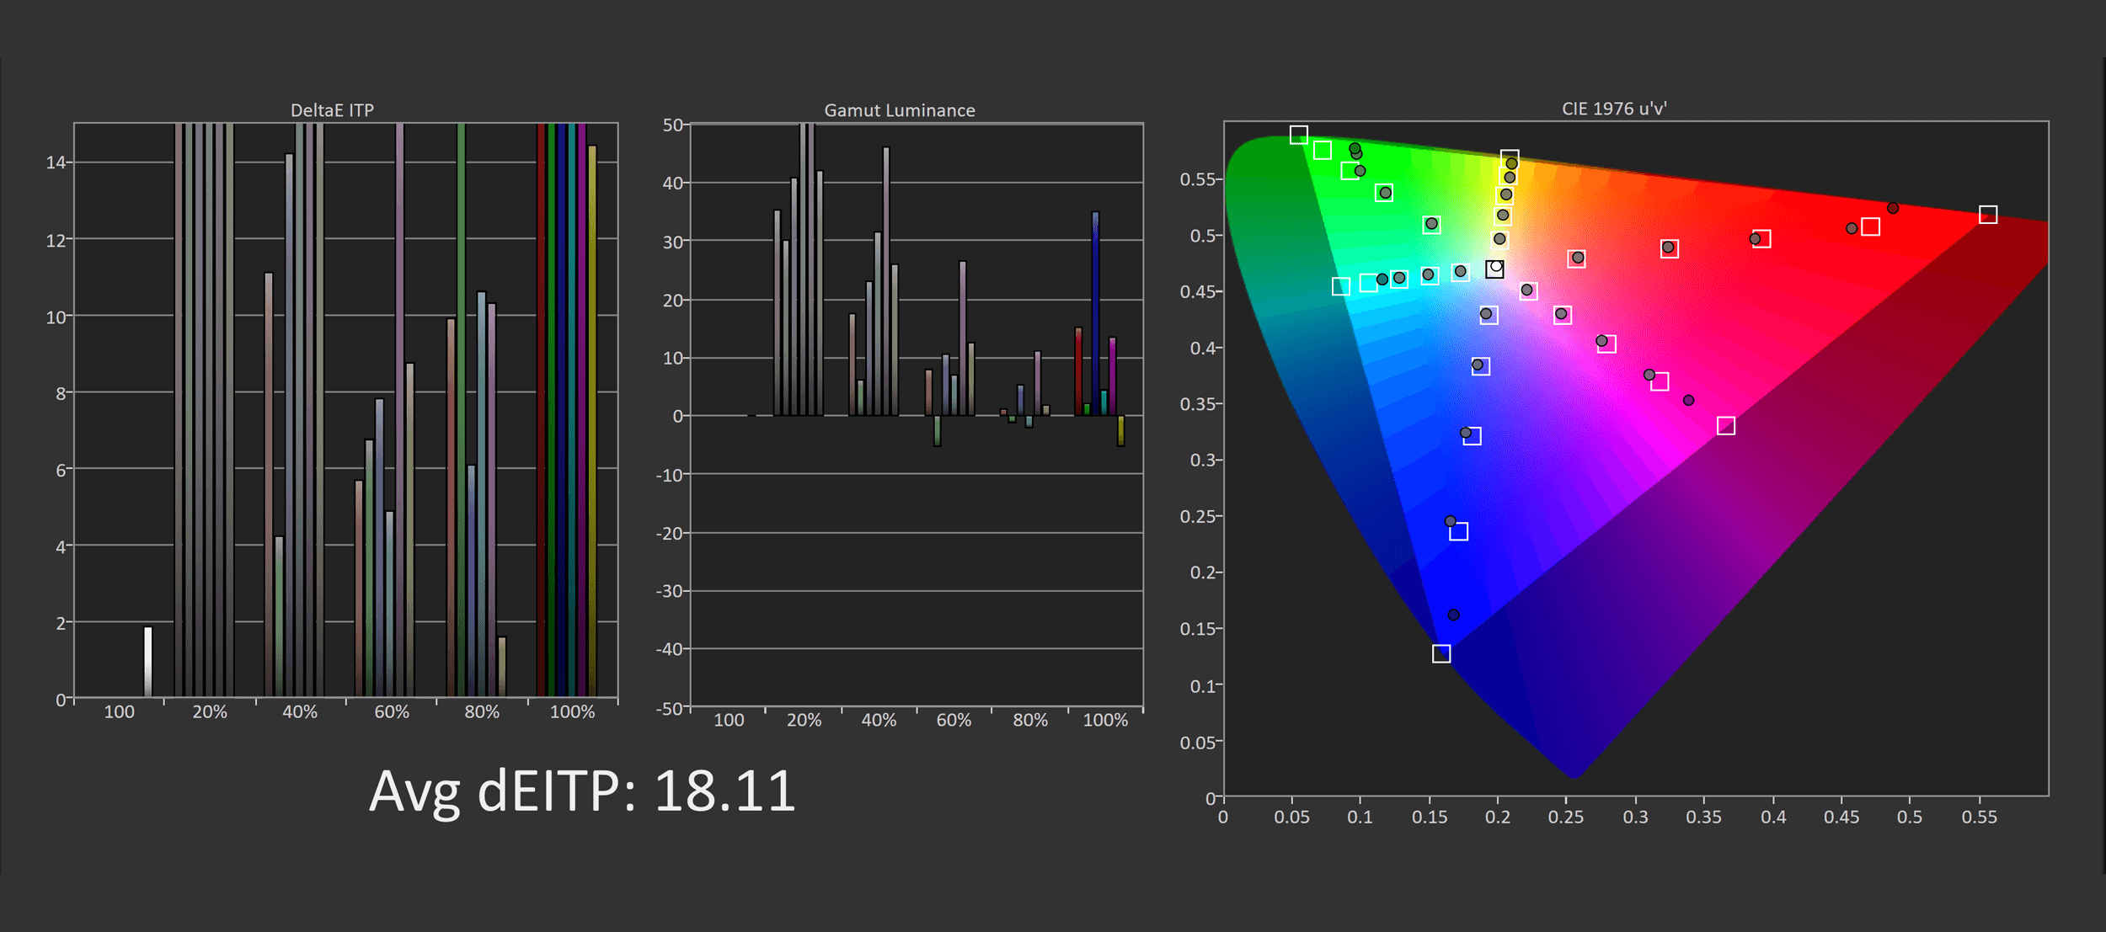Screen dimensions: 2106x932
Task: Click the DeltaE ITP chart title
Action: click(332, 110)
